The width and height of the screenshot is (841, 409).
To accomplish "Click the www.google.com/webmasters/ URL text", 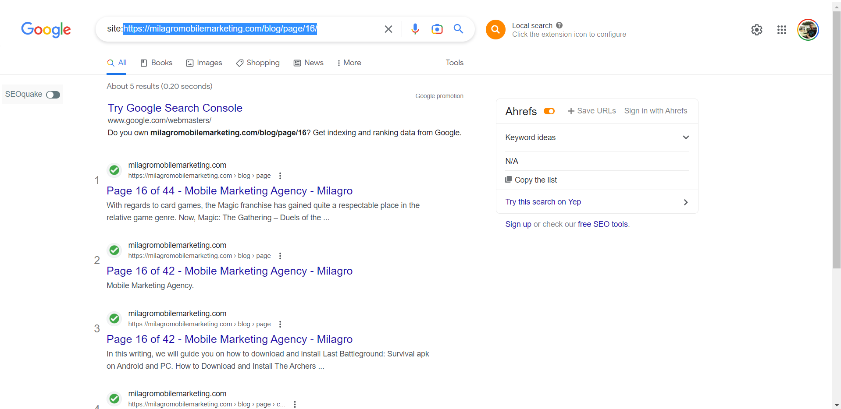I will tap(160, 120).
